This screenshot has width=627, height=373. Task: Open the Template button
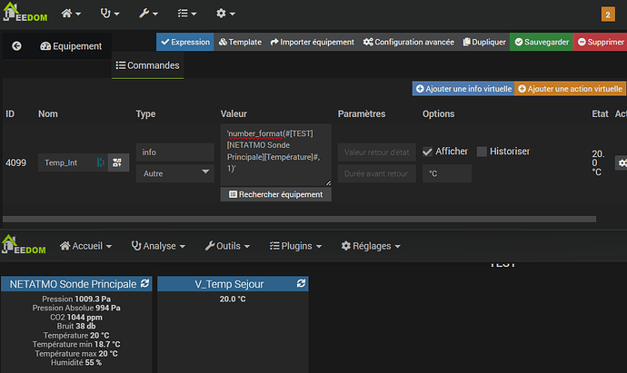[240, 42]
